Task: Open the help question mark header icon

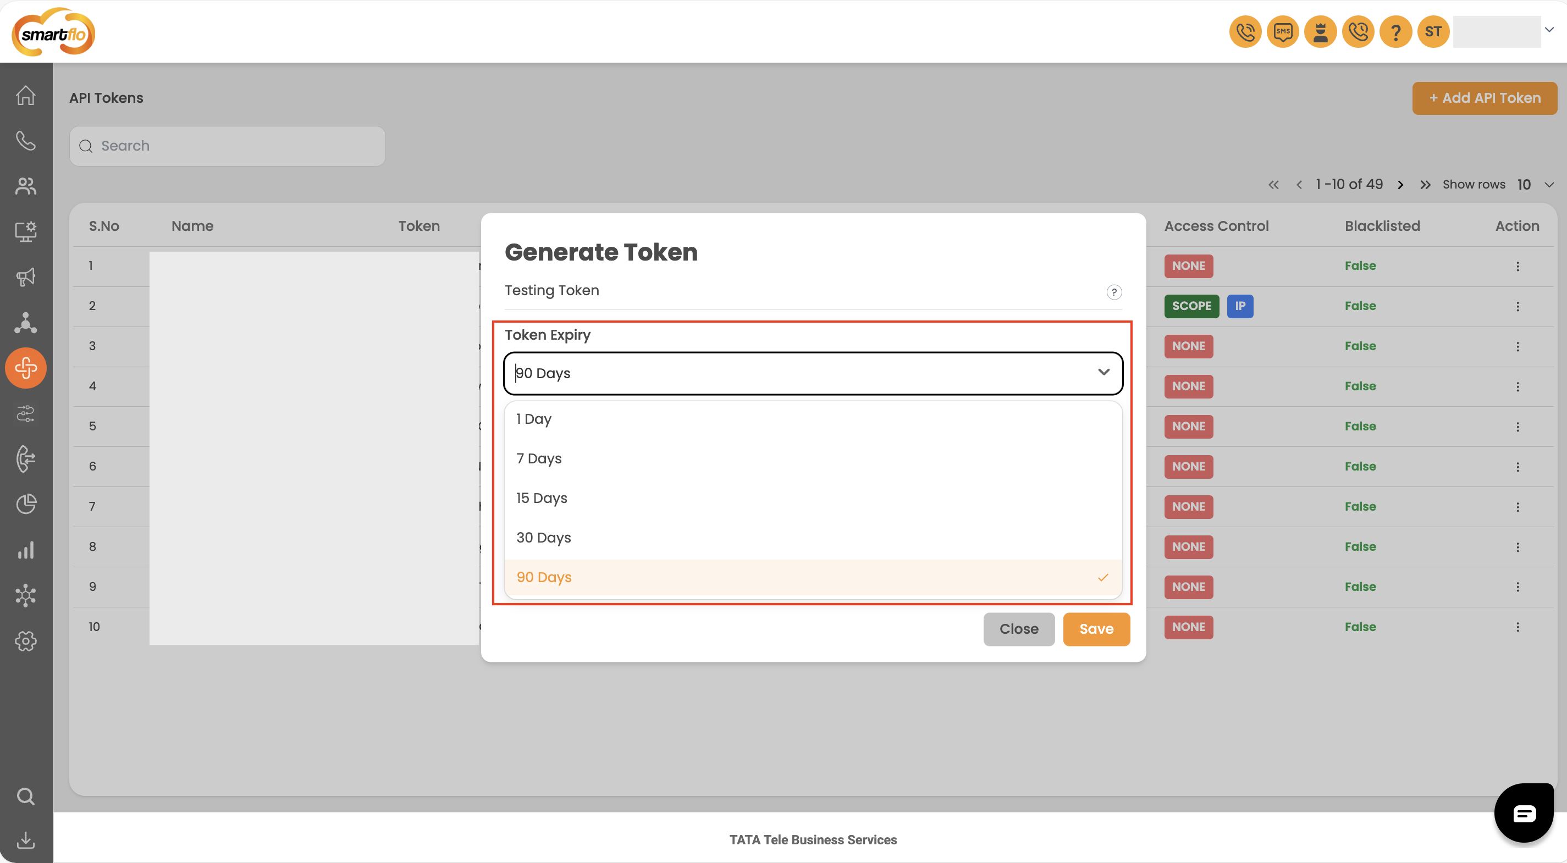Action: pyautogui.click(x=1395, y=32)
